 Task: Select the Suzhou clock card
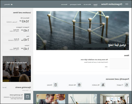17,48
